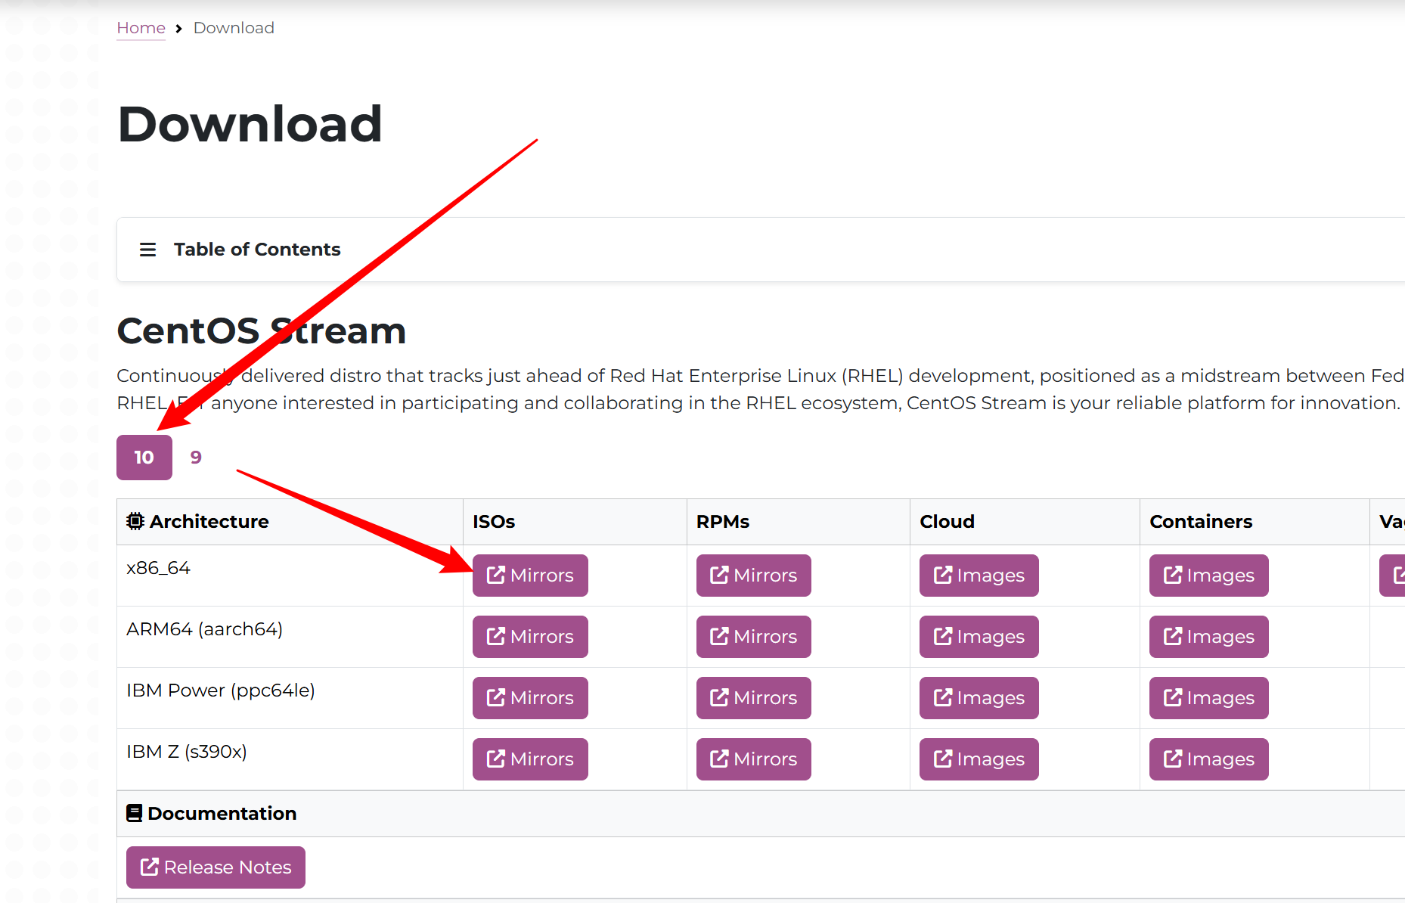
Task: Open ARM64 Cloud Images button
Action: 979,637
